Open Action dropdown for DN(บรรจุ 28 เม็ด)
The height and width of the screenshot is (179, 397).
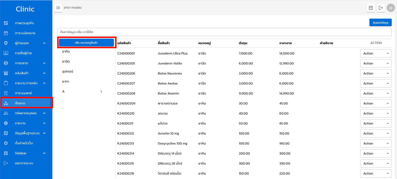pyautogui.click(x=376, y=163)
